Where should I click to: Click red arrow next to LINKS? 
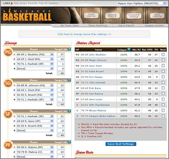[12, 3]
